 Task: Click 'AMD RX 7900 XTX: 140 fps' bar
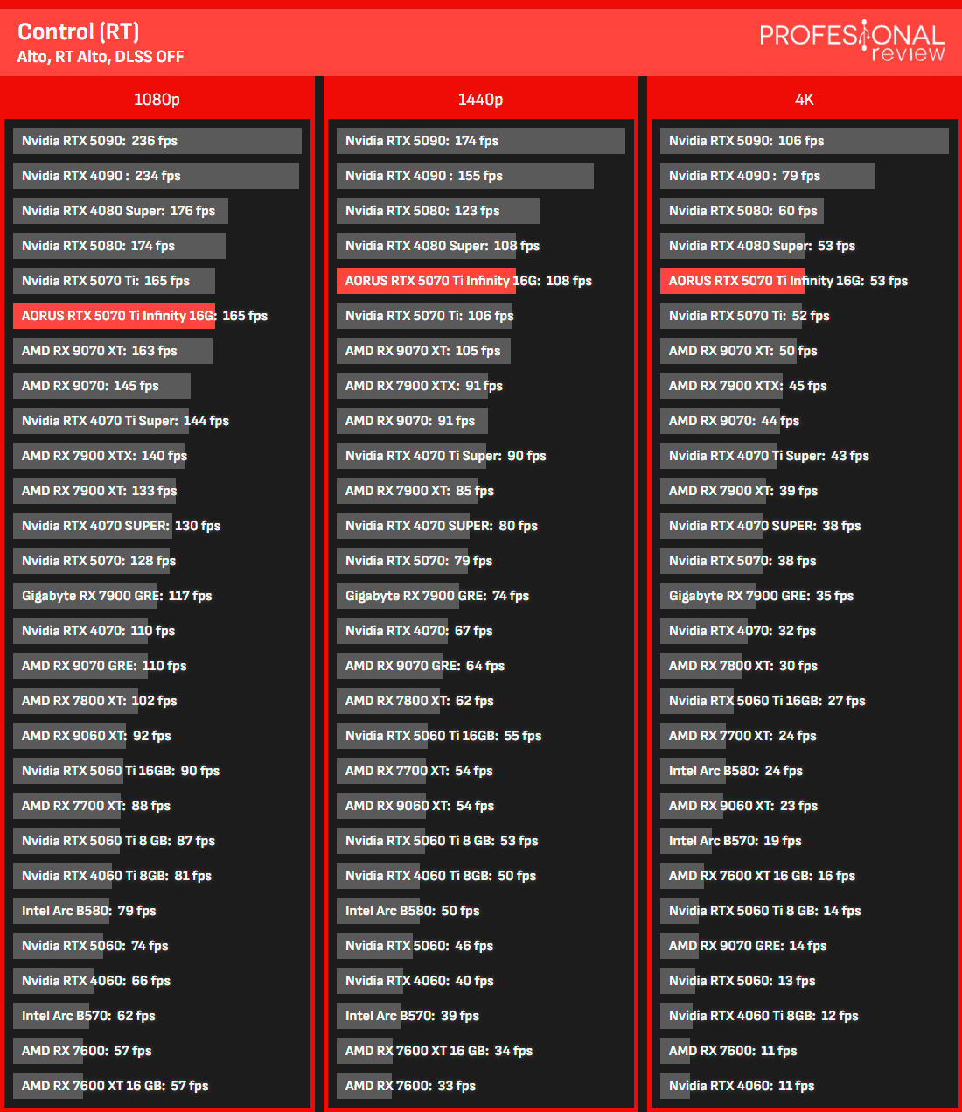click(x=101, y=456)
